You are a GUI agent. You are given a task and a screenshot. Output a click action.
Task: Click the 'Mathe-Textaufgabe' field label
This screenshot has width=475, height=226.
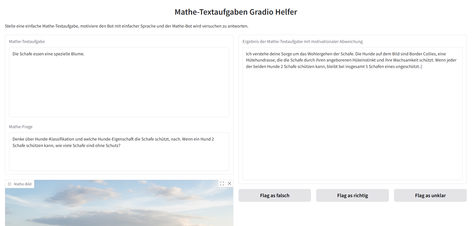click(x=27, y=41)
